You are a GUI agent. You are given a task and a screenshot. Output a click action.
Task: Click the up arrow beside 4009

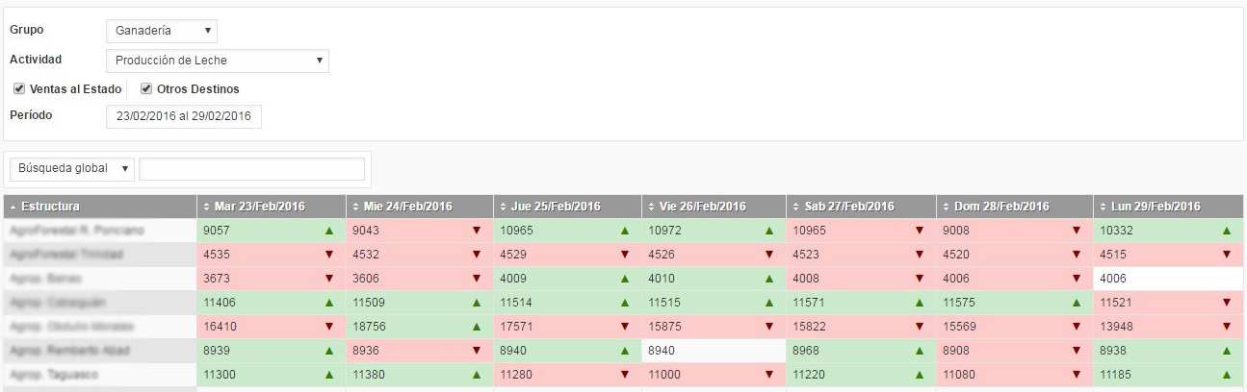click(625, 279)
